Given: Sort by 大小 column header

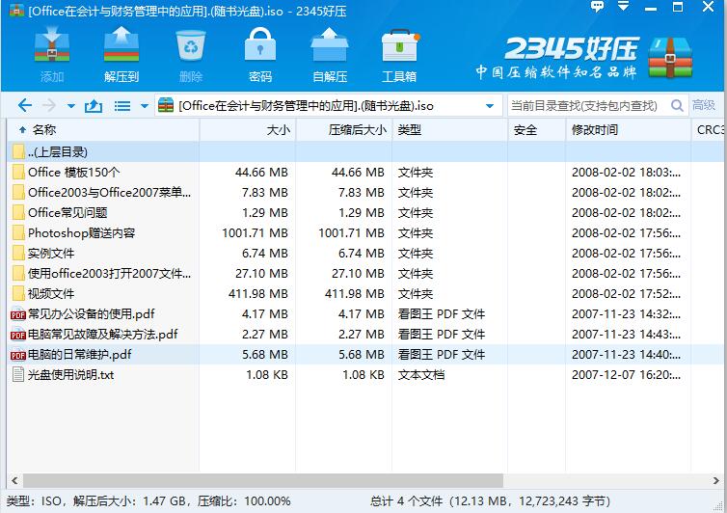Looking at the screenshot, I should click(x=248, y=130).
